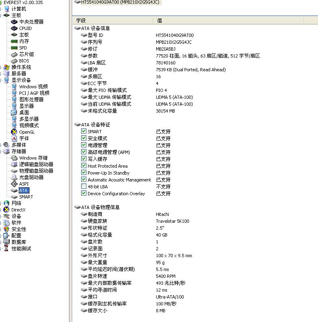Toggle Power-Up In Standby checkbox
The image size is (318, 322).
(x=84, y=172)
